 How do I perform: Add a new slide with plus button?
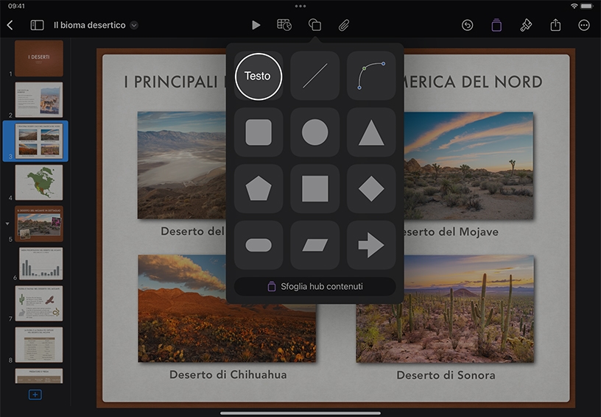[x=35, y=394]
